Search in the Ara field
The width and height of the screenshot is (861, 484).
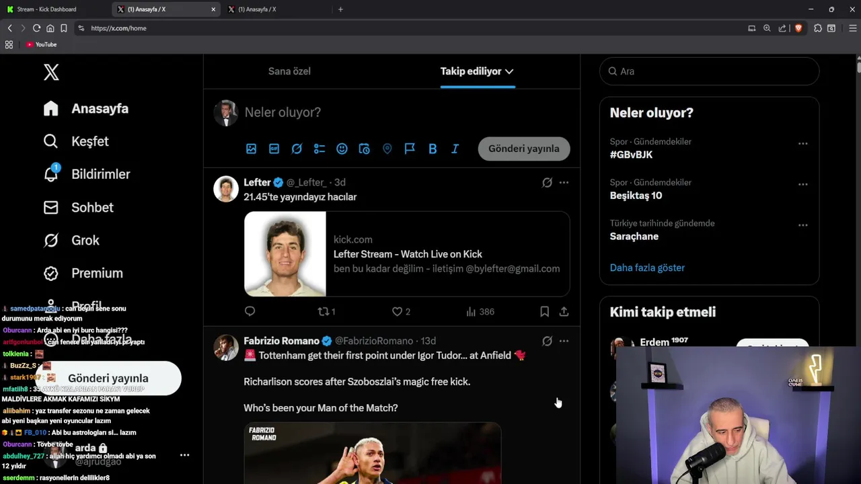pos(709,71)
